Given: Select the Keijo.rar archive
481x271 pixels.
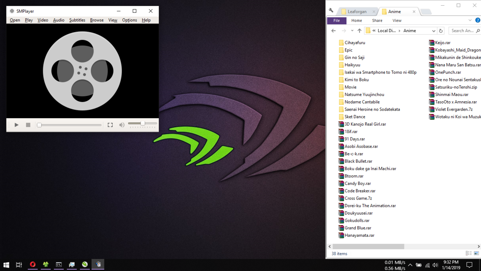Looking at the screenshot, I should pos(440,43).
